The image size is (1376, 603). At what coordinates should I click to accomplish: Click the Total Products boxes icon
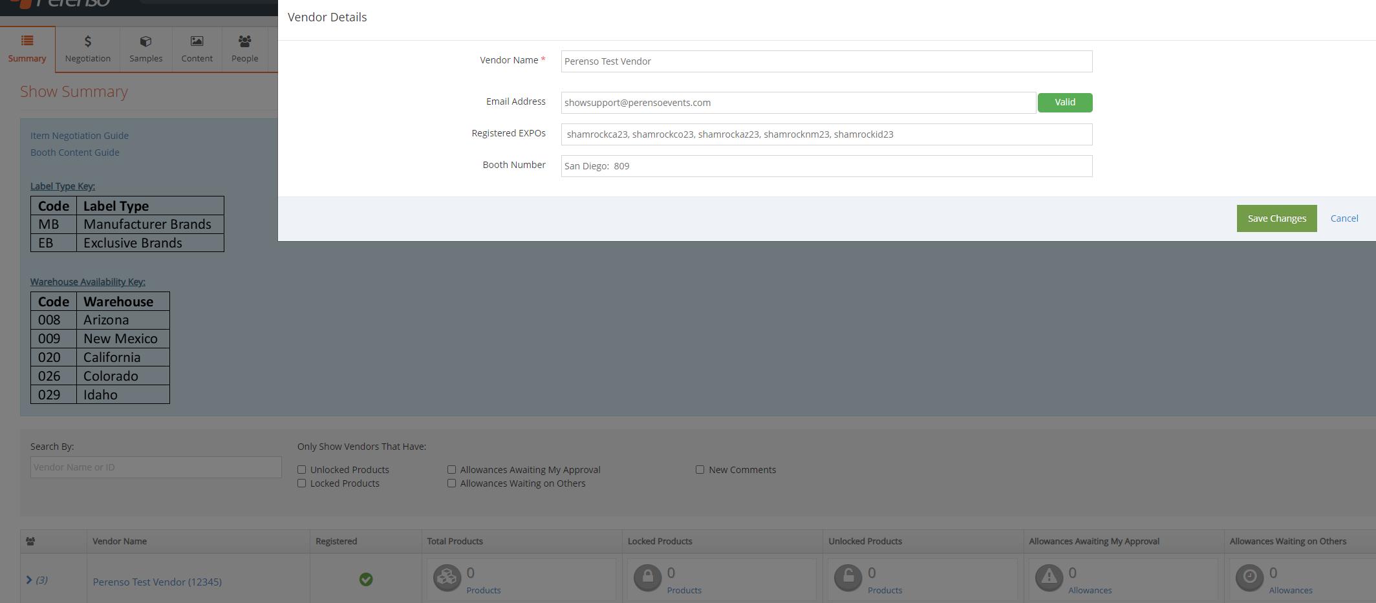pyautogui.click(x=447, y=578)
